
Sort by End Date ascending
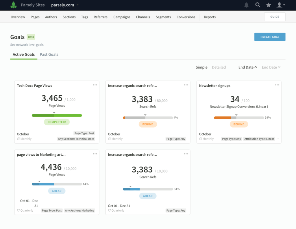pos(248,67)
